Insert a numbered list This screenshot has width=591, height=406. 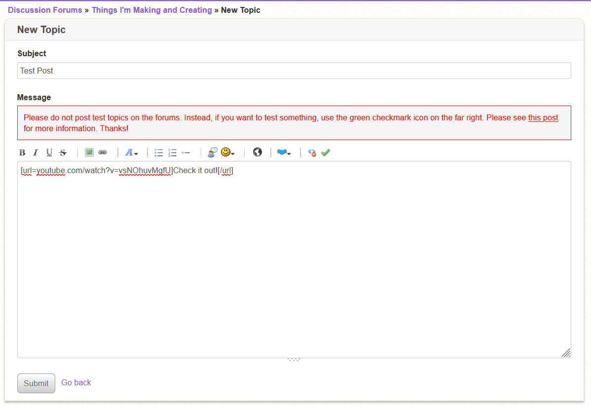pyautogui.click(x=172, y=152)
